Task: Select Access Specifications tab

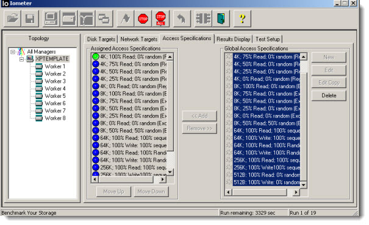Action: pos(187,38)
